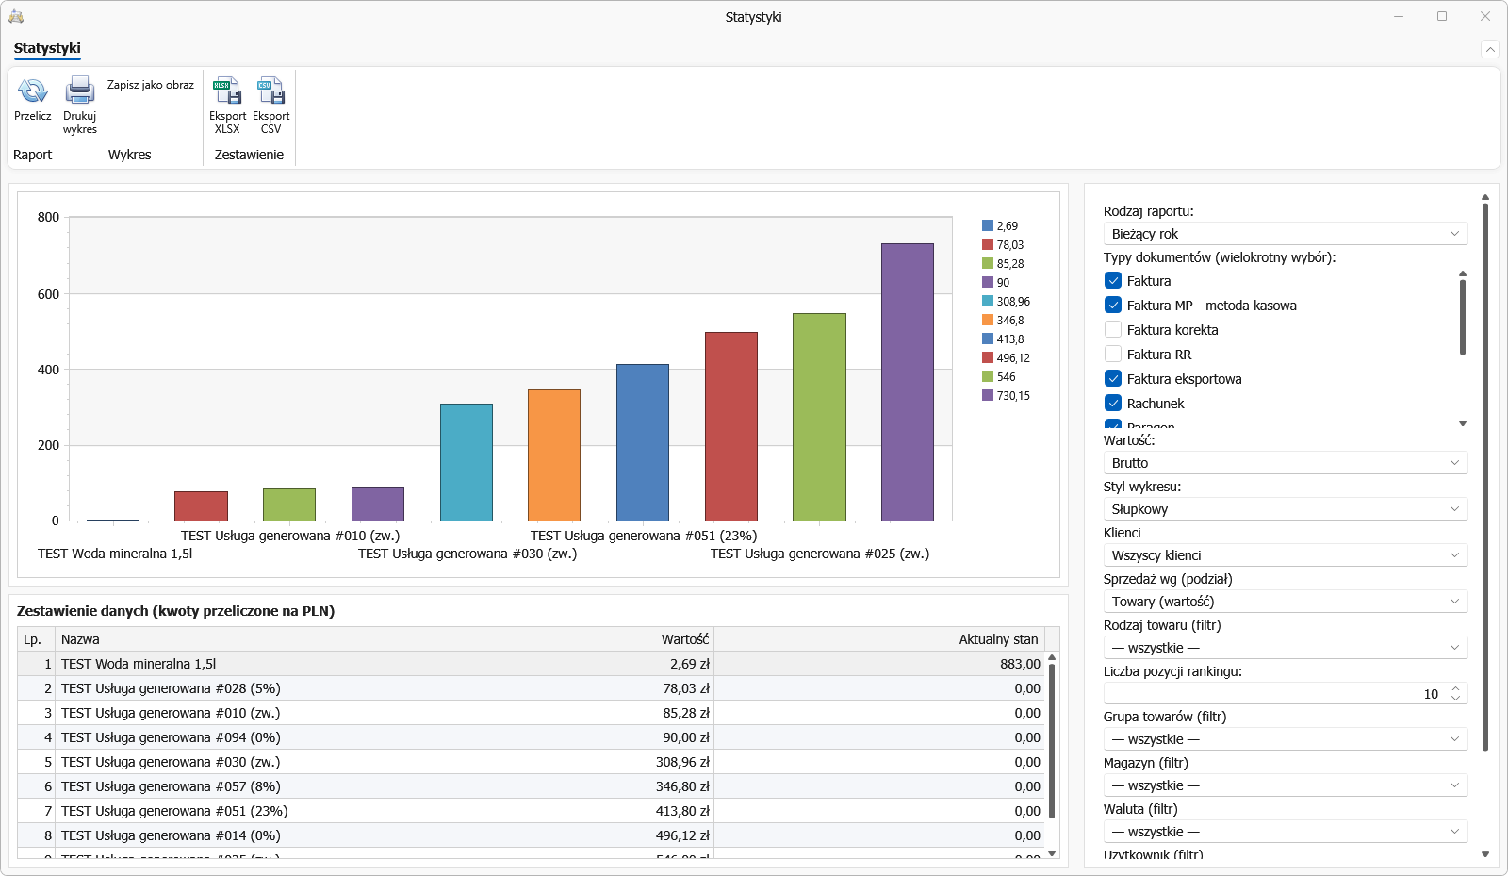Image resolution: width=1508 pixels, height=876 pixels.
Task: Select row TEST Woda mineralna 1,5l in table
Action: [531, 664]
